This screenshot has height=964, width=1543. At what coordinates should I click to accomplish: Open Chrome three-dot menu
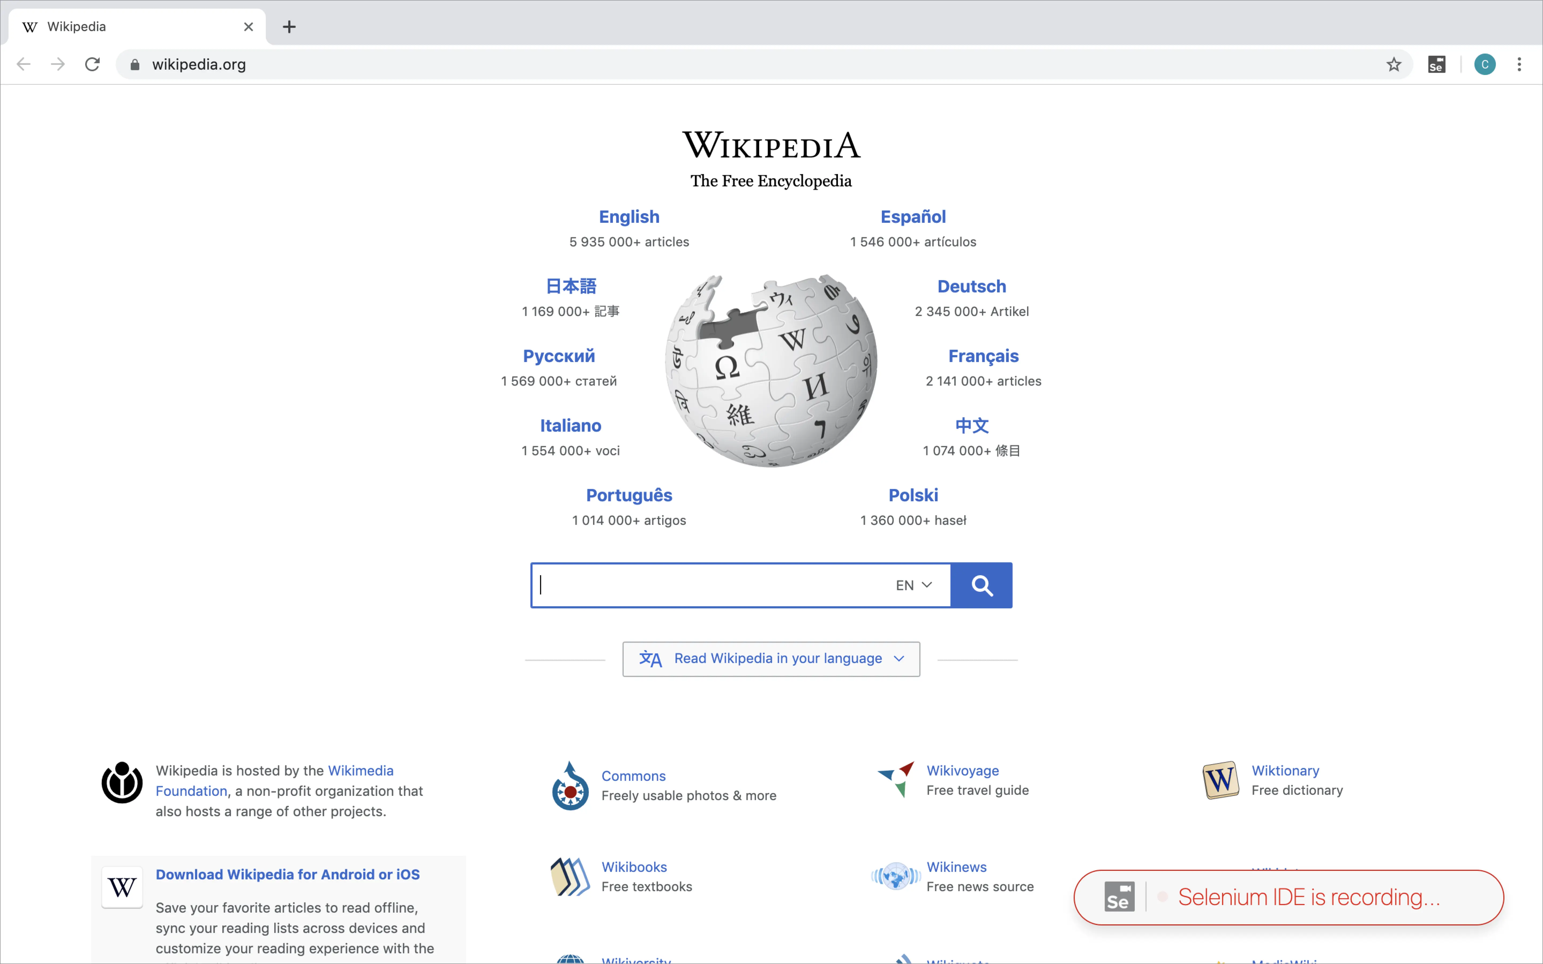tap(1519, 64)
